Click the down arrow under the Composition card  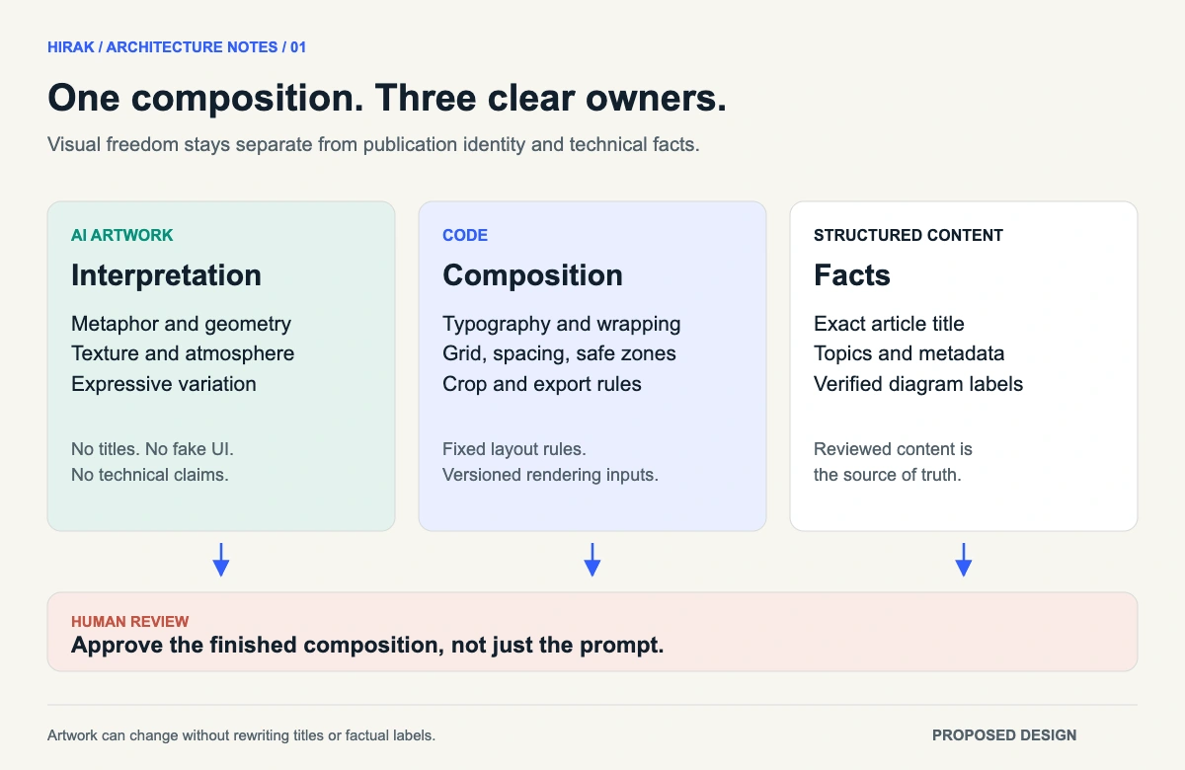(592, 560)
